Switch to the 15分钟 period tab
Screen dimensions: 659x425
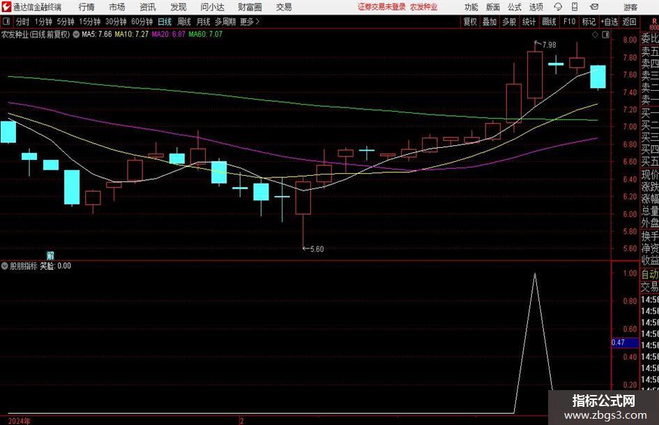(x=90, y=22)
